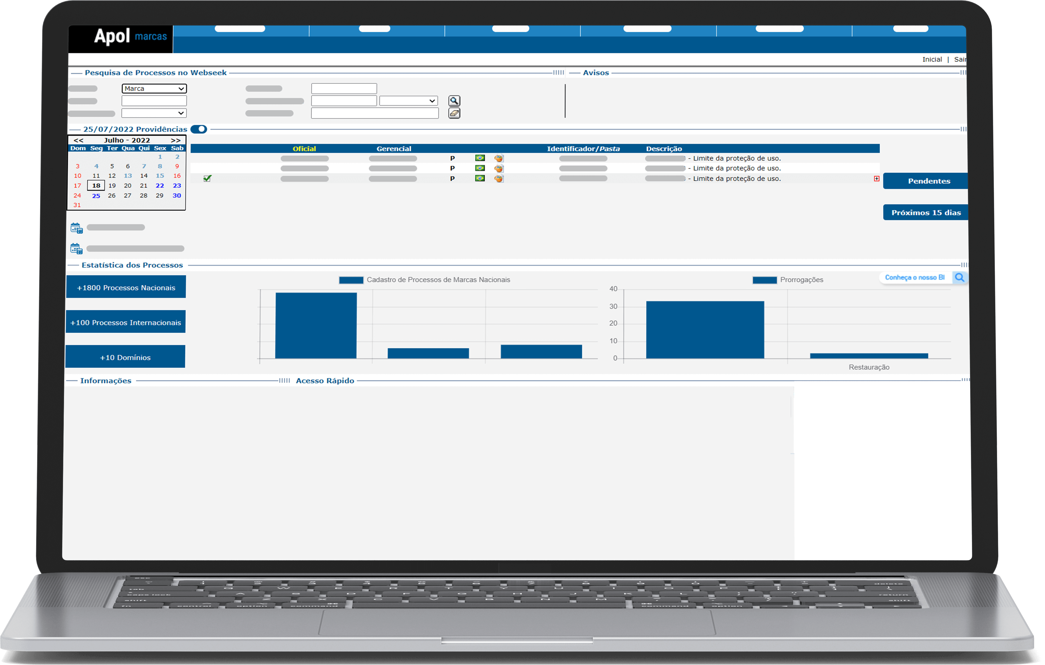Click the Inicial link
This screenshot has width=1045, height=665.
point(932,59)
